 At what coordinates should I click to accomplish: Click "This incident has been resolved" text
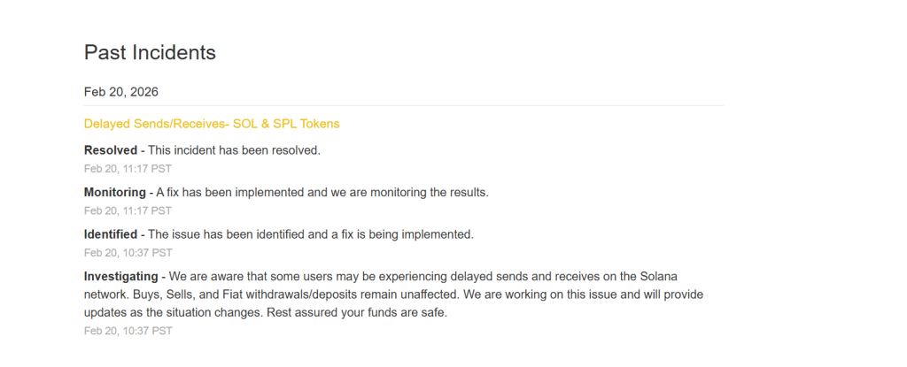[234, 150]
